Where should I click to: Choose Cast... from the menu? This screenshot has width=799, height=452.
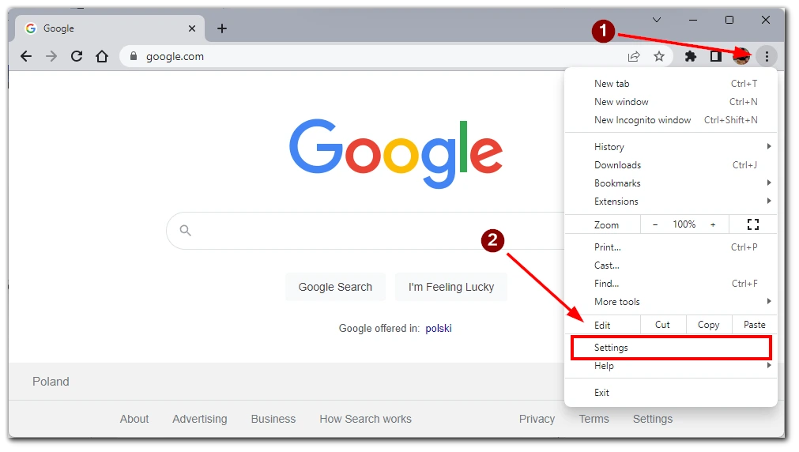(x=671, y=266)
